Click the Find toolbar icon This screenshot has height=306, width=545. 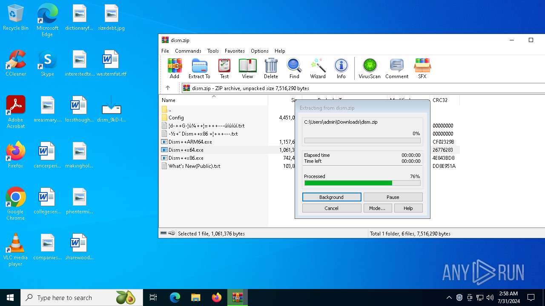294,69
